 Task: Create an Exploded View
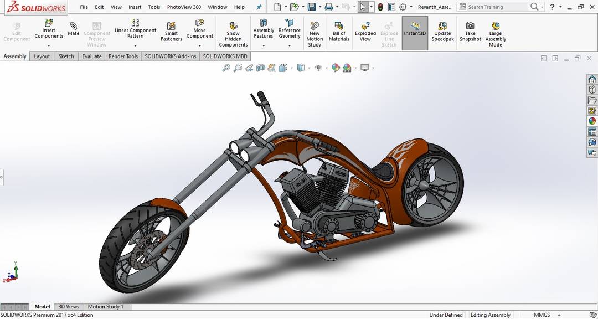pos(365,31)
